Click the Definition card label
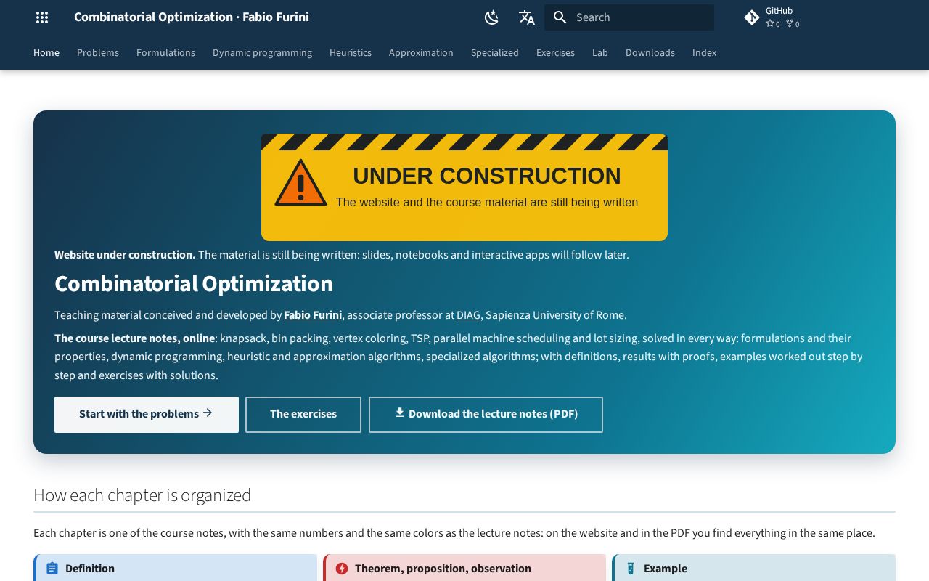Image resolution: width=929 pixels, height=581 pixels. click(90, 569)
